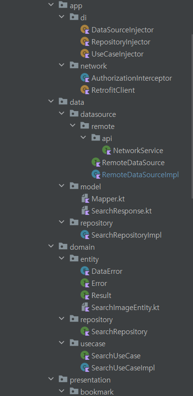
Task: Collapse the remote package chevron
Action: (73, 126)
